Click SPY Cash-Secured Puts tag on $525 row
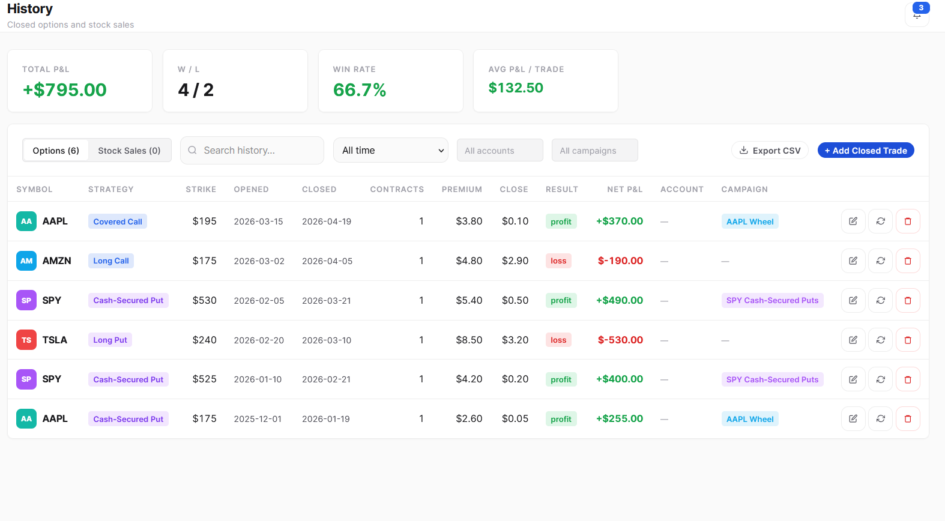This screenshot has height=521, width=945. (772, 379)
